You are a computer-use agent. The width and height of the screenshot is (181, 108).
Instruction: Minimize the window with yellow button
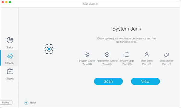(6, 2)
